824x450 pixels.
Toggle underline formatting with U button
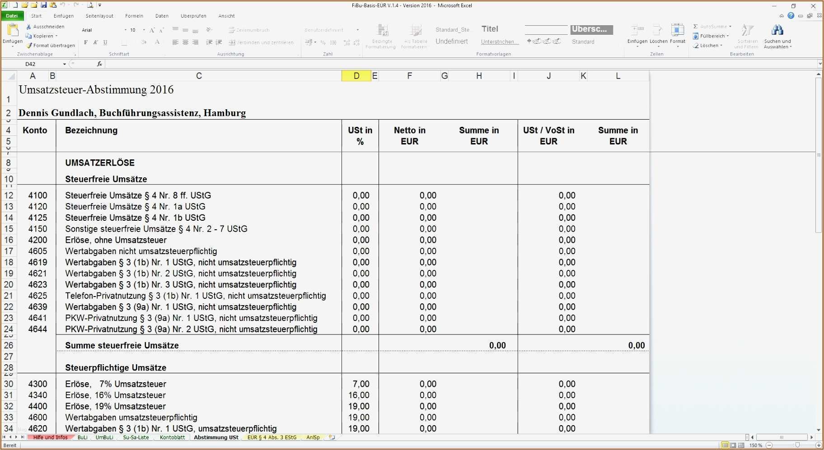105,42
